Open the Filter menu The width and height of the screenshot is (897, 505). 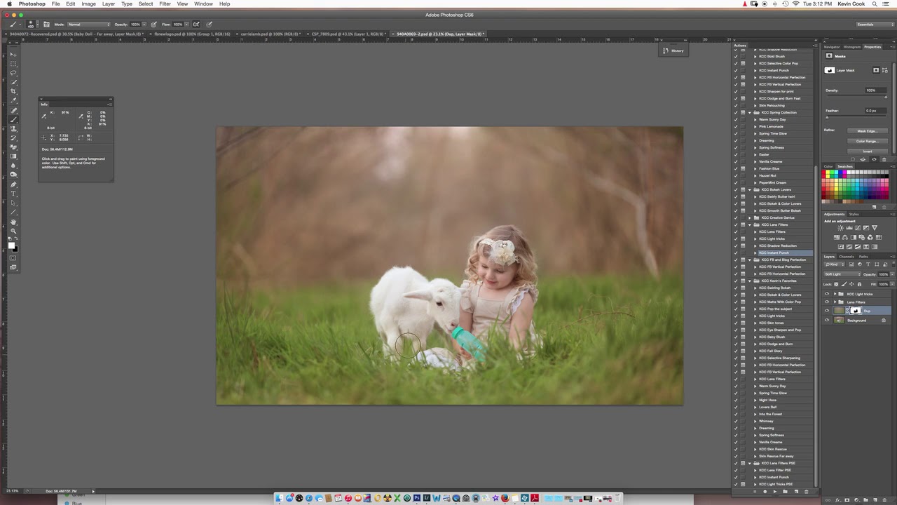(x=165, y=4)
